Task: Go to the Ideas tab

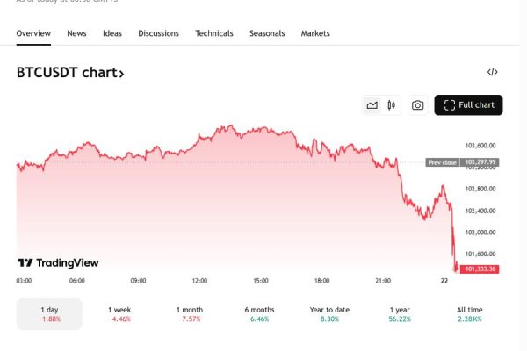Action: [112, 33]
